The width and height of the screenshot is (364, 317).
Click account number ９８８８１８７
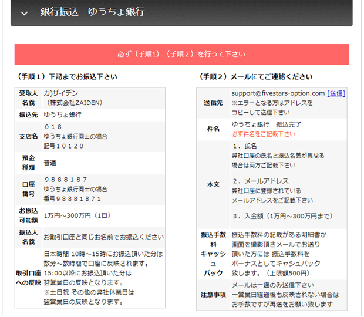click(x=66, y=180)
